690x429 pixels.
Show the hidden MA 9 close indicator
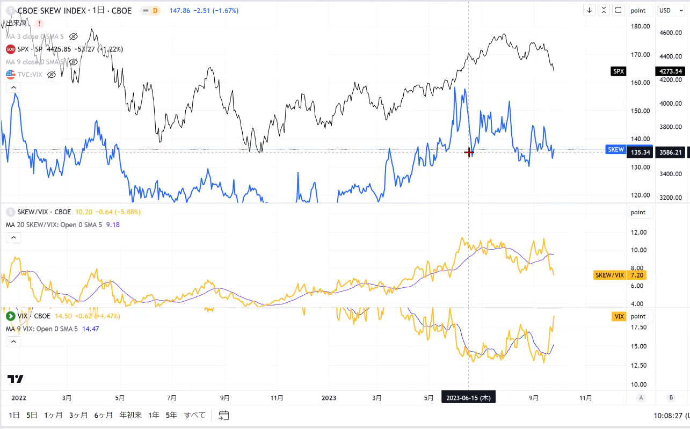tap(74, 62)
